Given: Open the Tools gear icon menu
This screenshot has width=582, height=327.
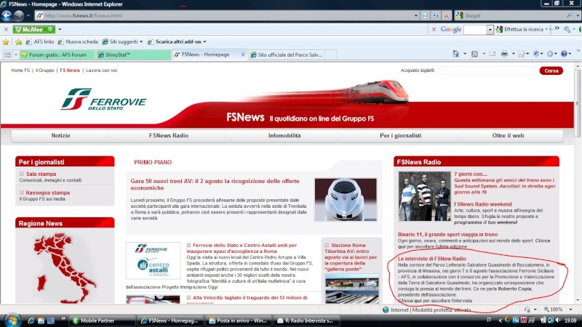Looking at the screenshot, I should 550,54.
